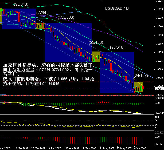
Task: Select the (24/153) annotation label
Action: click(141, 76)
